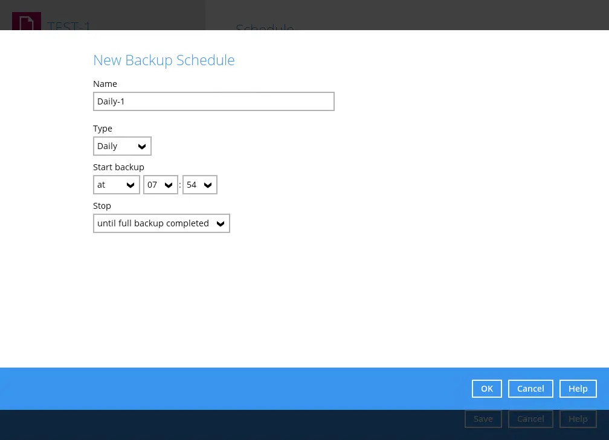609x440 pixels.
Task: Click the dimmed Help button in bottom bar
Action: (x=578, y=419)
